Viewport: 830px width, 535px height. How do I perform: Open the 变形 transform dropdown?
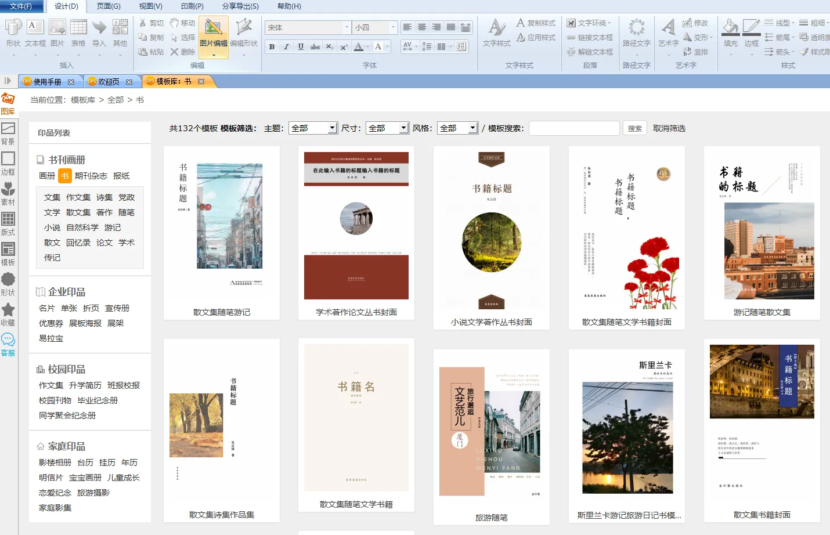click(x=698, y=37)
